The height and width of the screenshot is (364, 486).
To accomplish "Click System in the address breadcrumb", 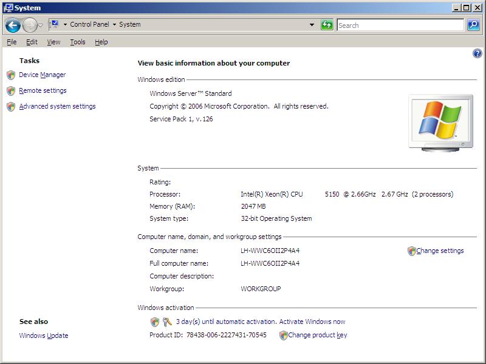I will pyautogui.click(x=130, y=24).
